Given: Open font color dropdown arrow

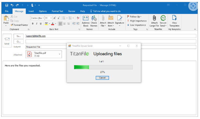Looking at the screenshot, I should point(56,24).
